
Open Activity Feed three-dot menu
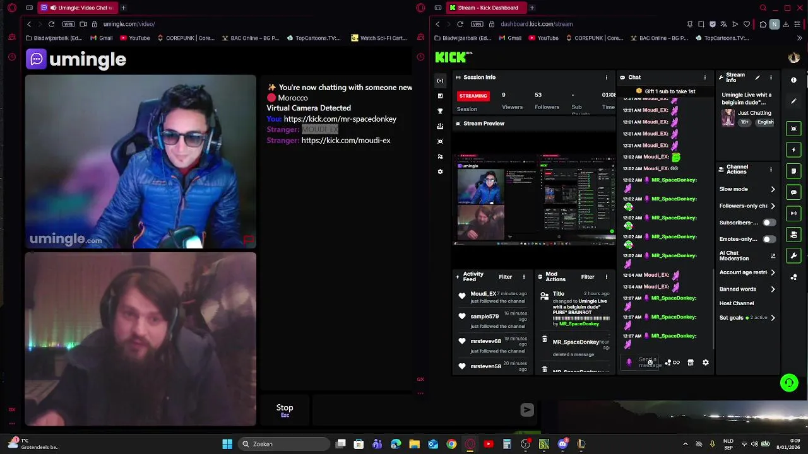(x=524, y=277)
